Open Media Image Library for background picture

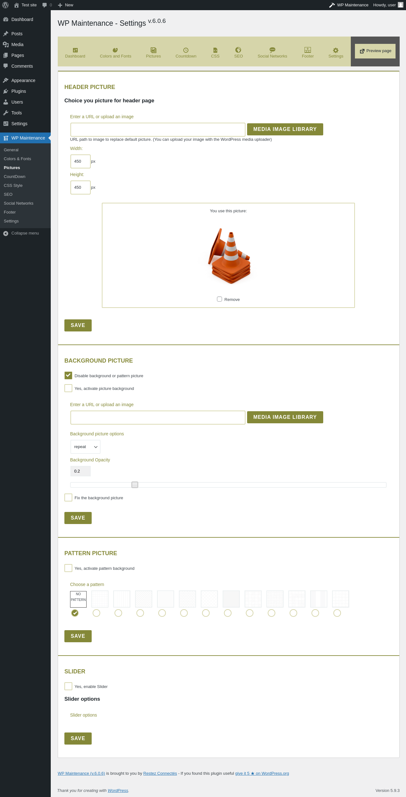tap(285, 417)
